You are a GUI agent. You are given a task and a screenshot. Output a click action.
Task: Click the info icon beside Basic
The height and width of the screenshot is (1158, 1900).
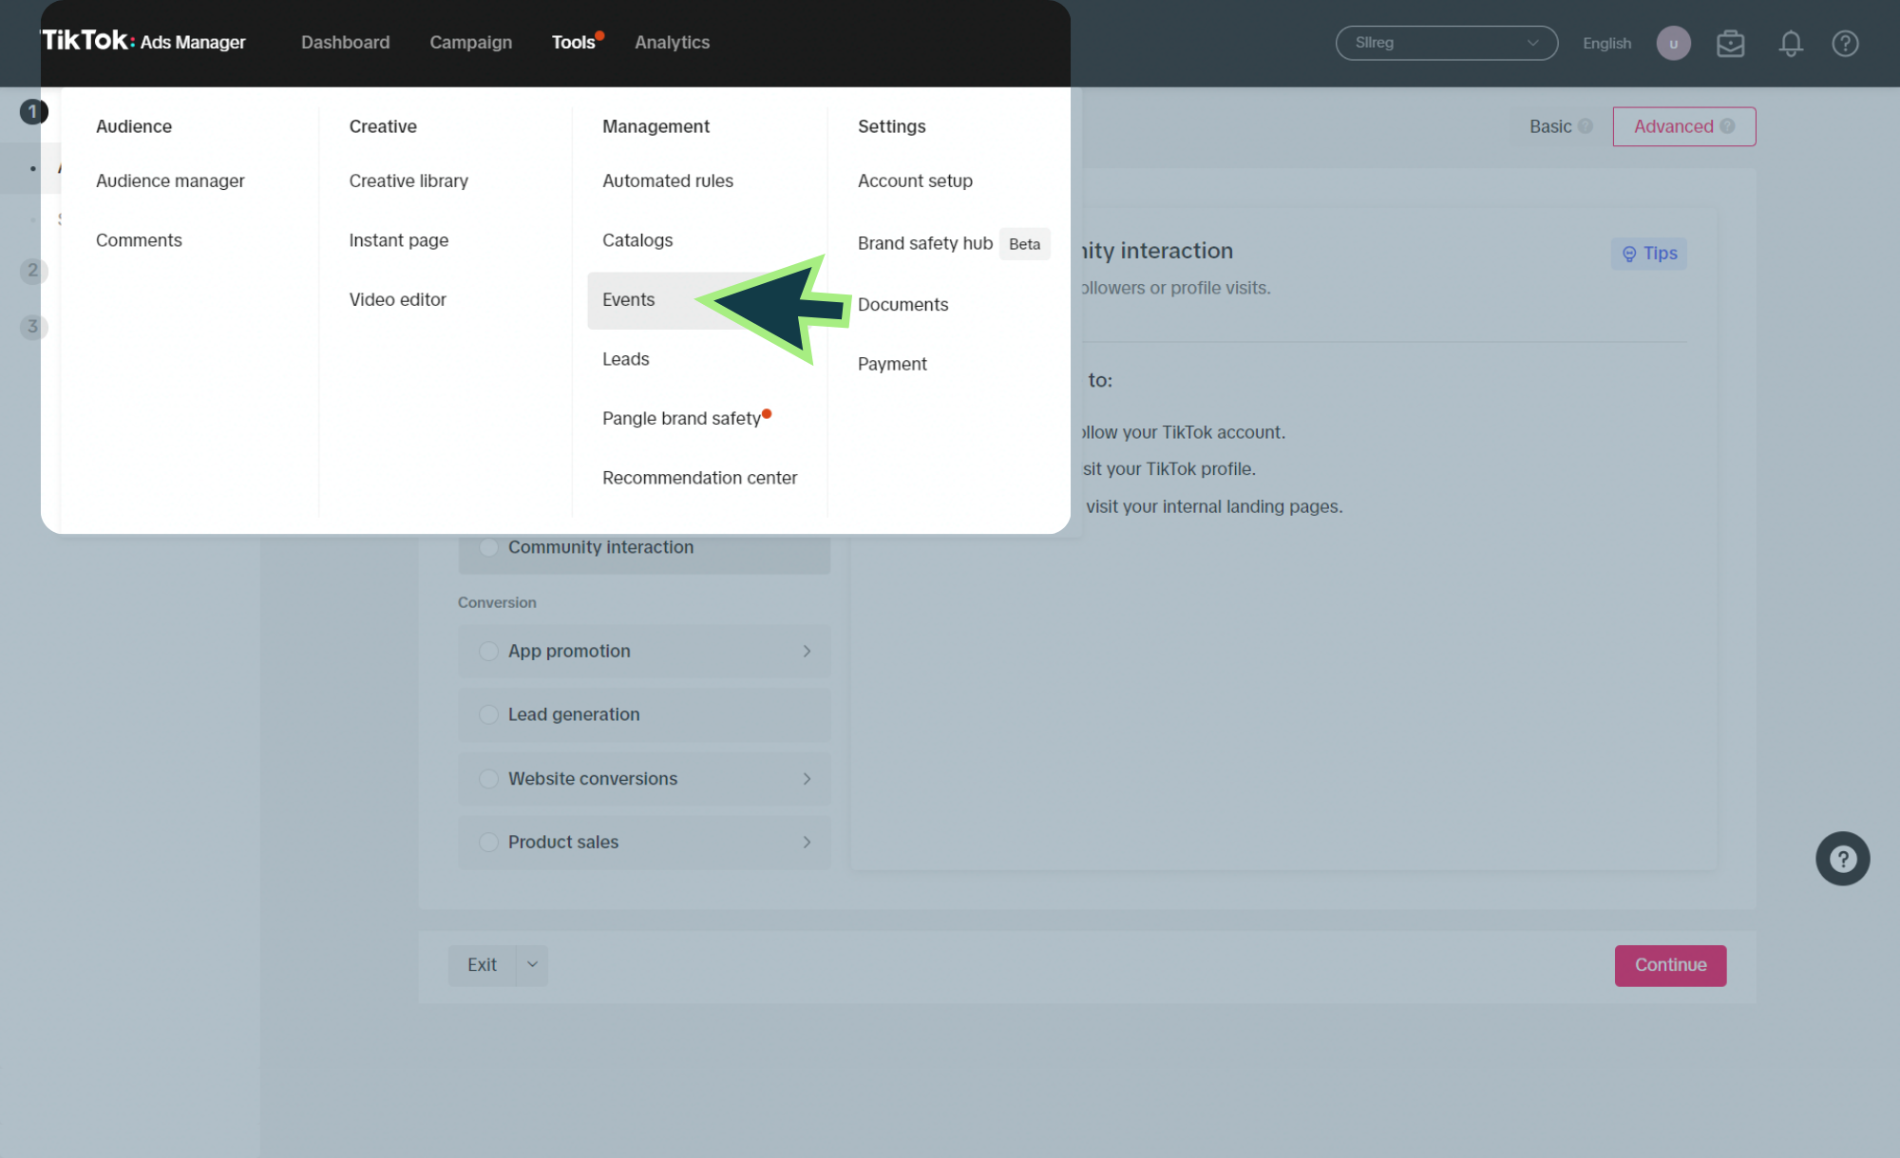click(x=1585, y=126)
